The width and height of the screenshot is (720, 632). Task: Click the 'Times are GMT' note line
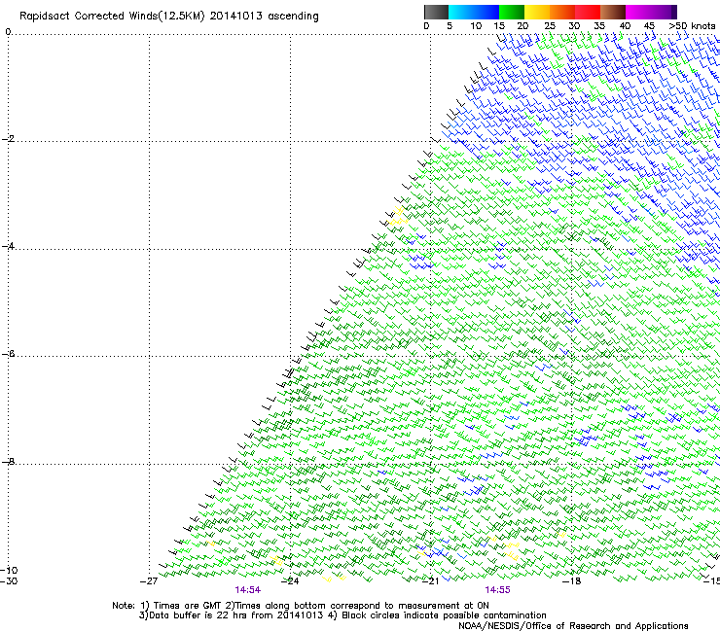[301, 606]
